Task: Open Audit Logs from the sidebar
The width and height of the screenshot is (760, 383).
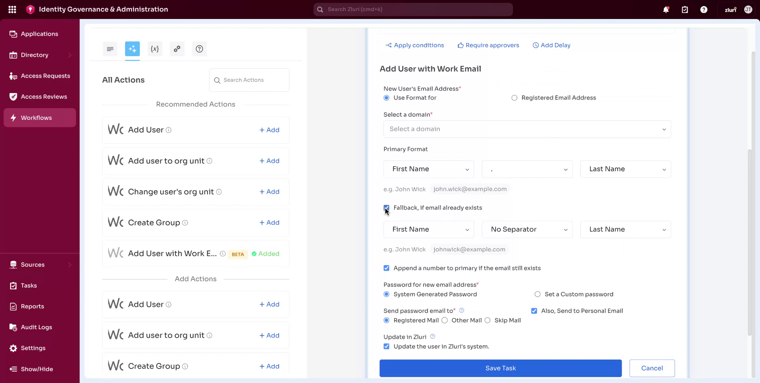Action: click(x=36, y=327)
